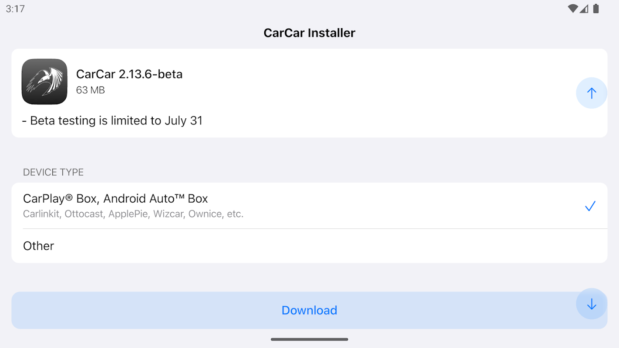Click the CarCar 2.13.6-beta version title
Image resolution: width=619 pixels, height=348 pixels.
click(129, 74)
